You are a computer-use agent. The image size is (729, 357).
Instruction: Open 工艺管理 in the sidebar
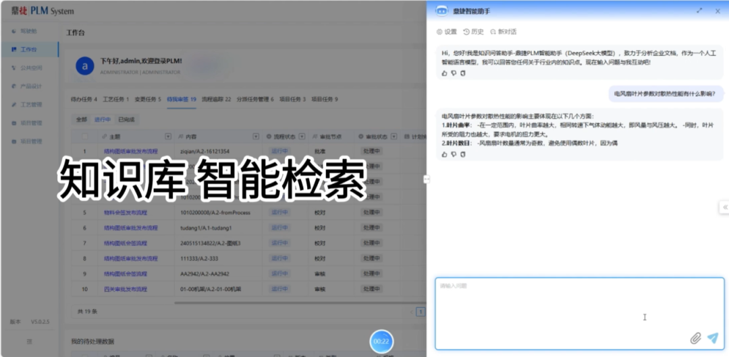point(28,104)
